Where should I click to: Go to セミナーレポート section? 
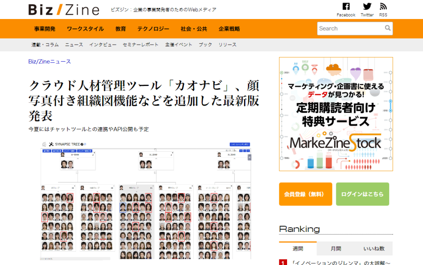click(x=140, y=45)
